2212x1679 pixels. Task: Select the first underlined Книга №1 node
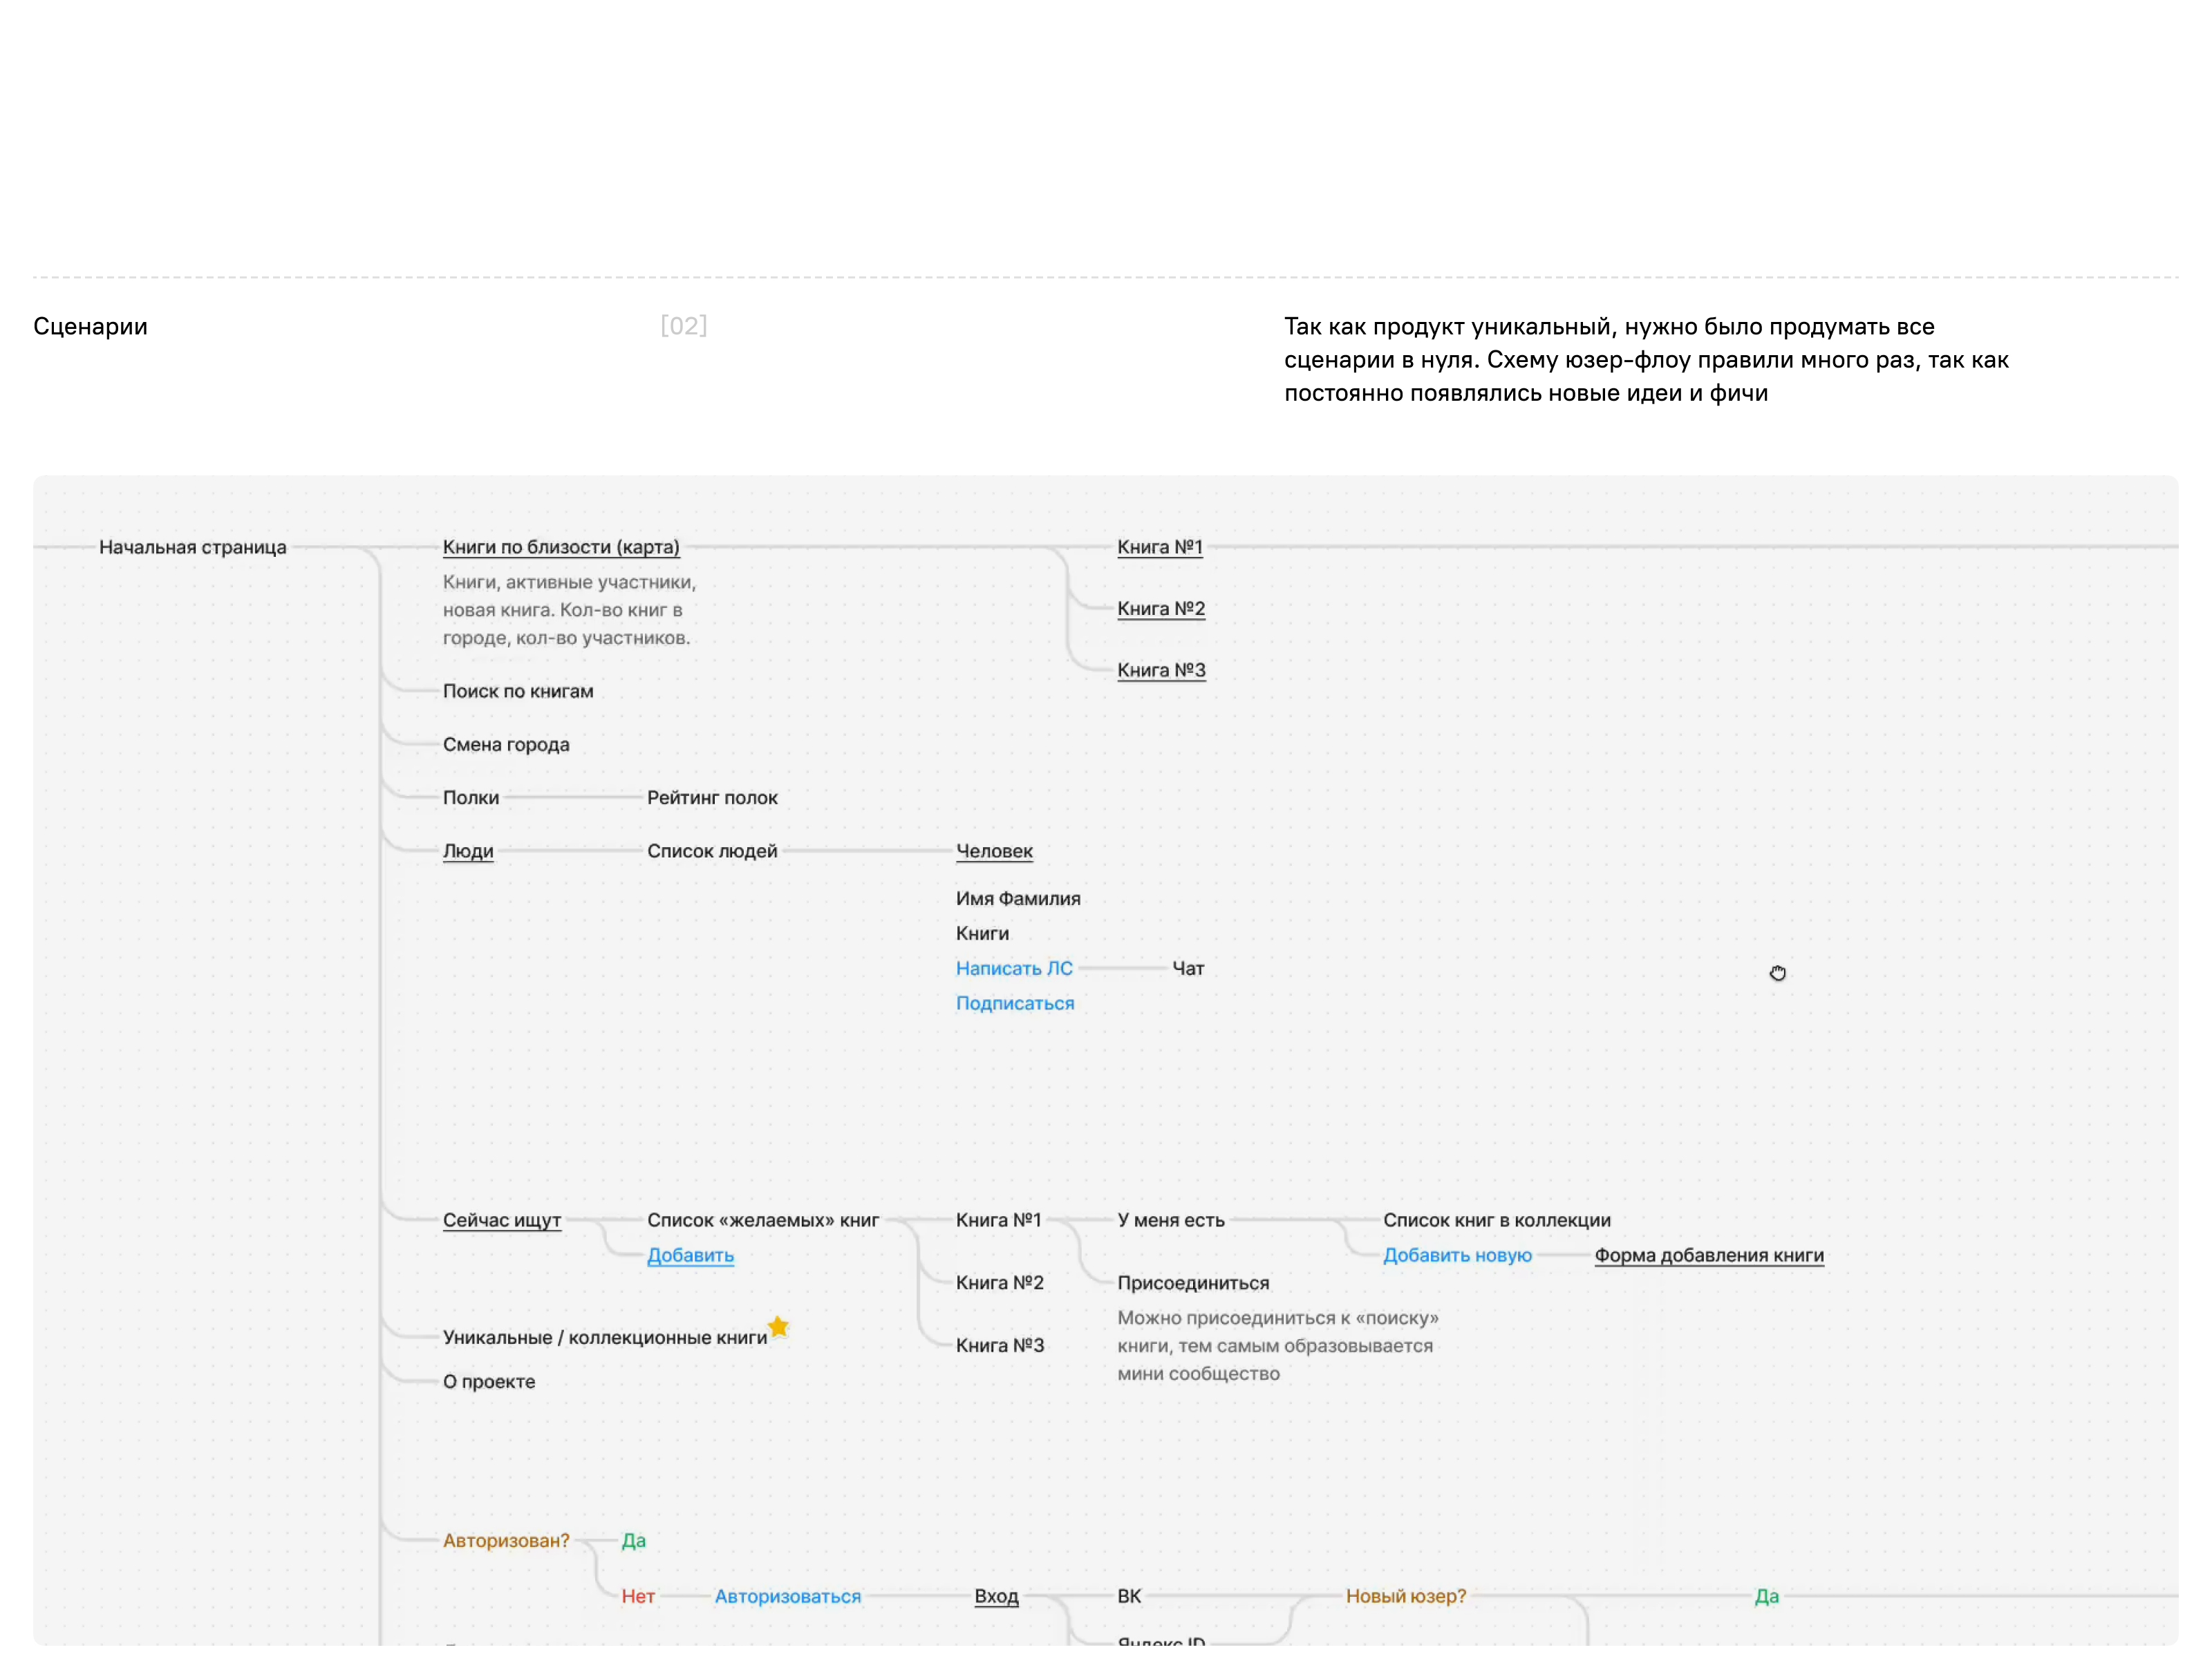point(1160,547)
